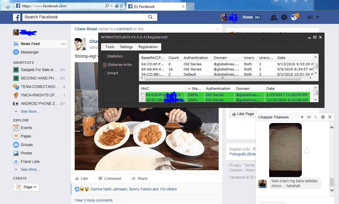
Task: Click the News Feed icon in sidebar
Action: (x=16, y=44)
